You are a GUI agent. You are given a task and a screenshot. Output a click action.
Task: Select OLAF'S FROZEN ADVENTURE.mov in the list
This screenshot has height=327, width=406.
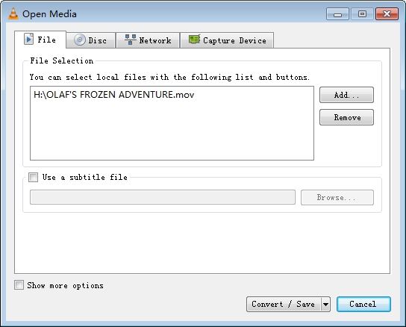pos(114,95)
